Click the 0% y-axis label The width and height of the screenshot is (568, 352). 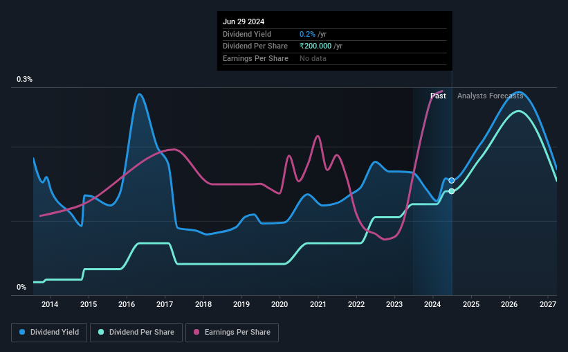(x=21, y=287)
